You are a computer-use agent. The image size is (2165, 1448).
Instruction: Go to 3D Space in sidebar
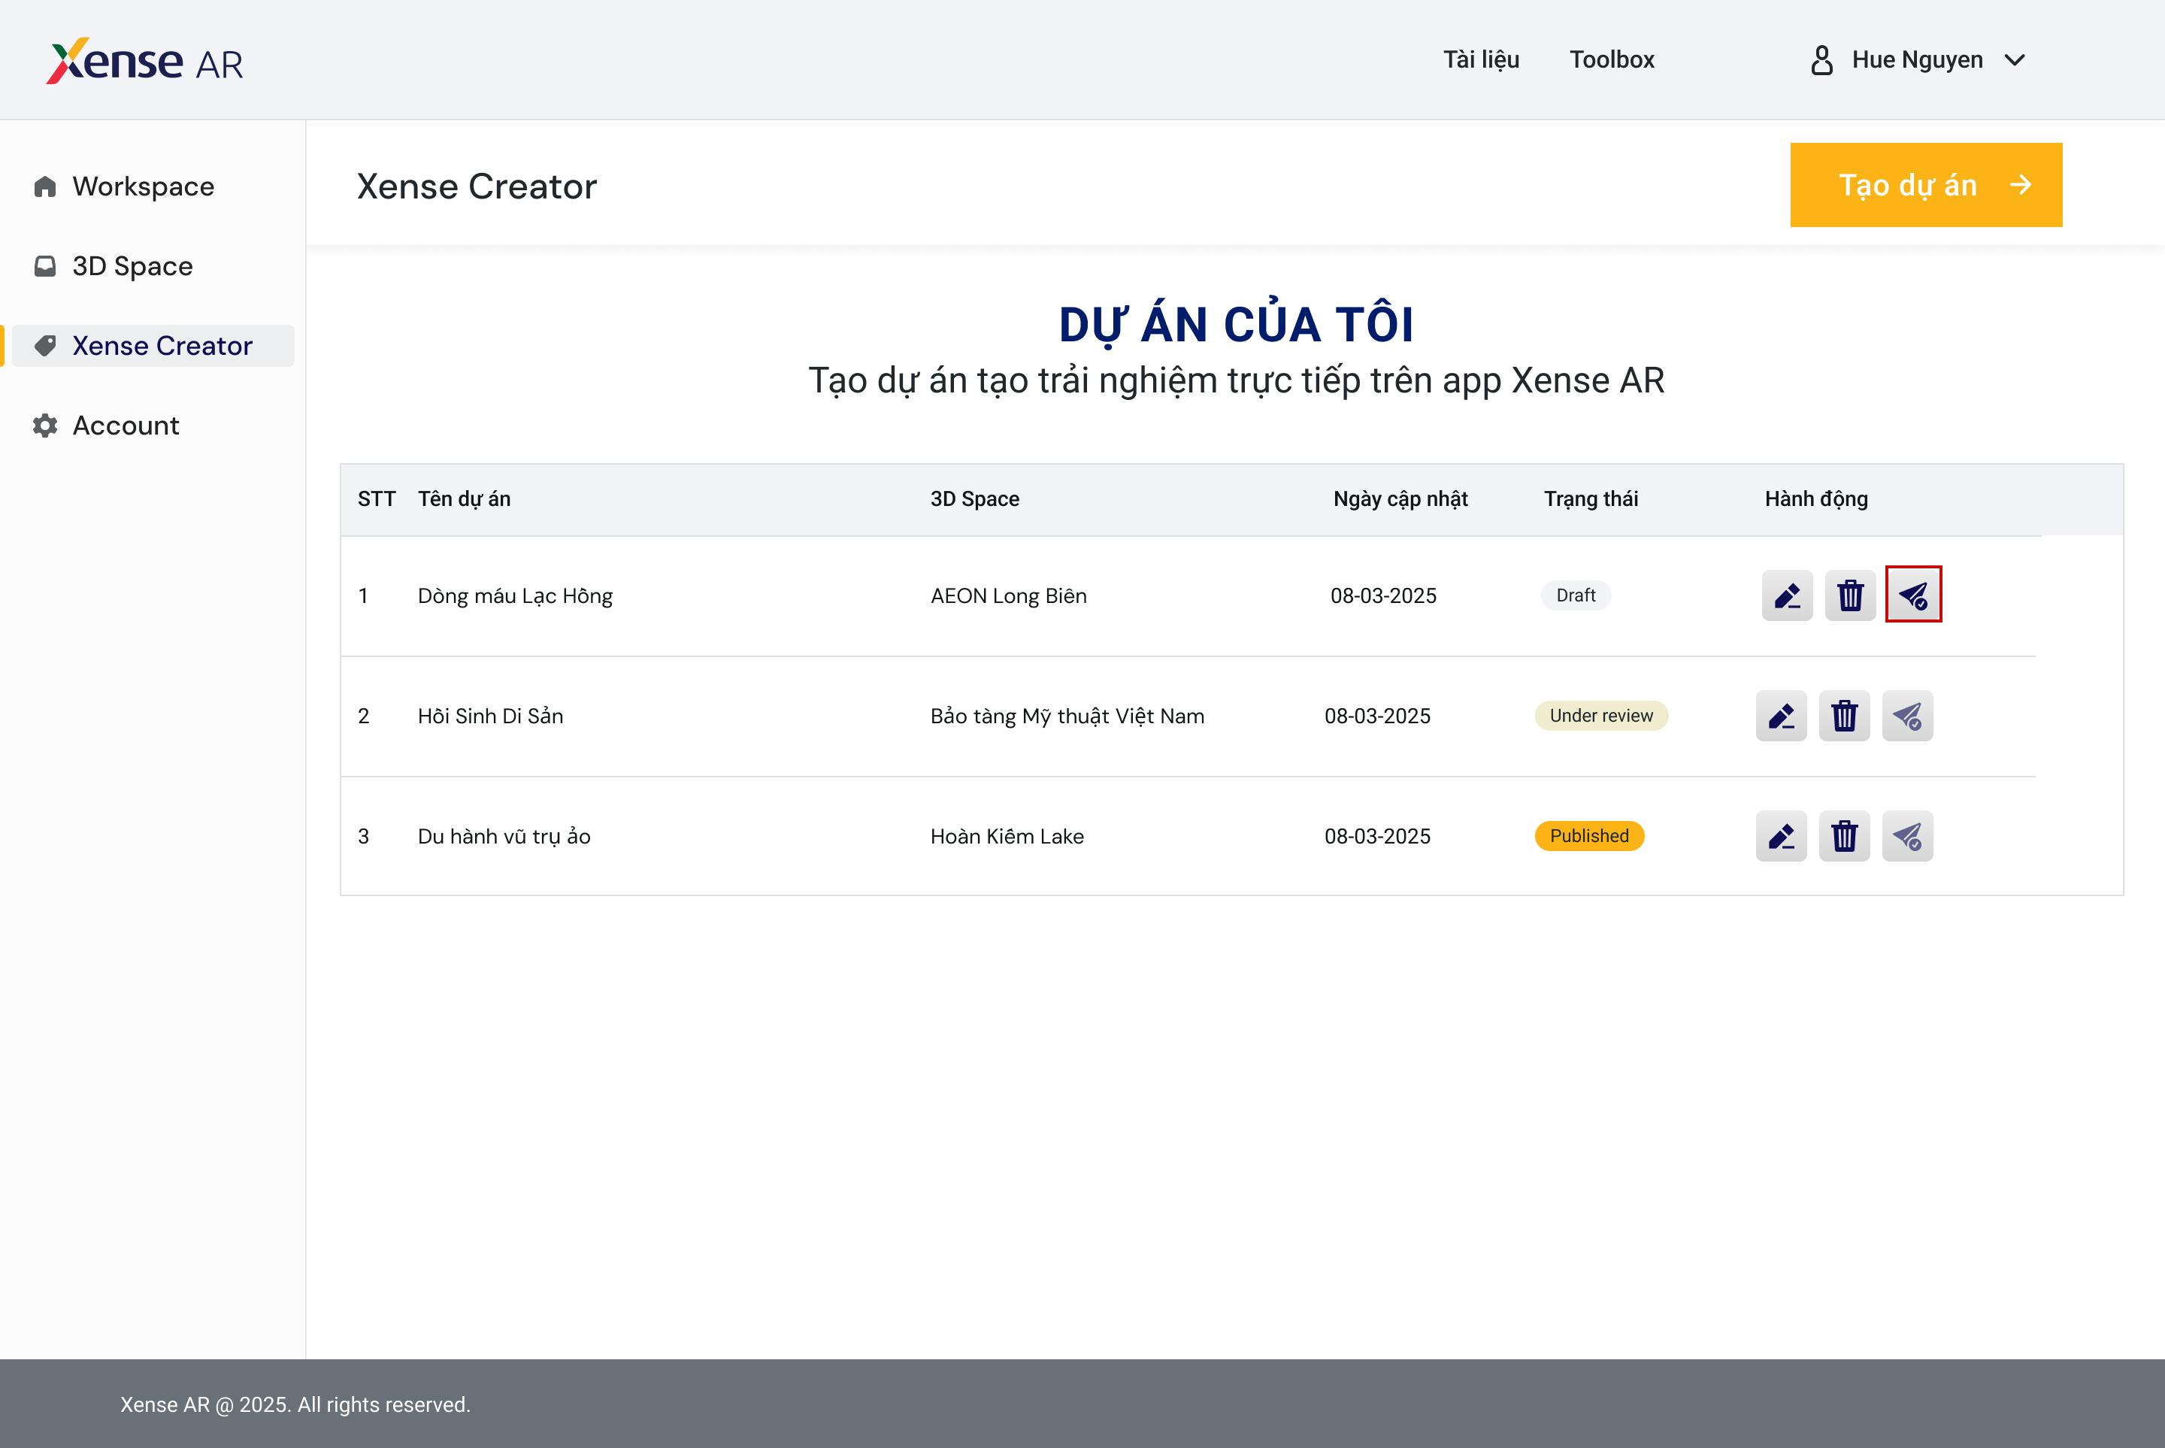point(132,266)
